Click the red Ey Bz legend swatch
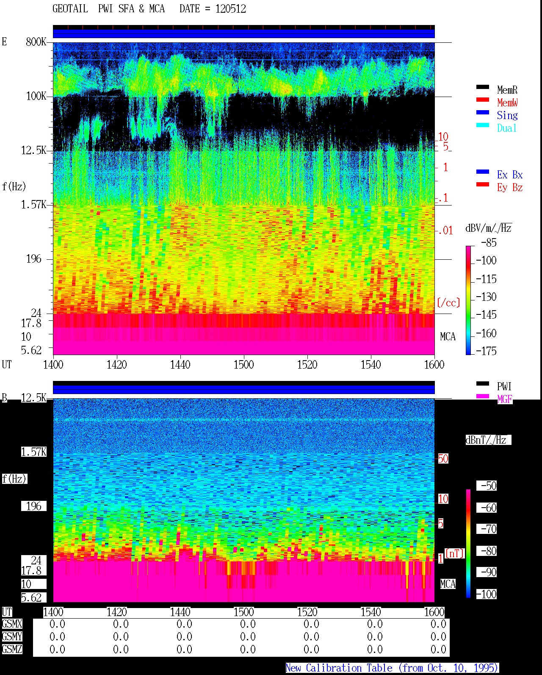 (x=483, y=184)
